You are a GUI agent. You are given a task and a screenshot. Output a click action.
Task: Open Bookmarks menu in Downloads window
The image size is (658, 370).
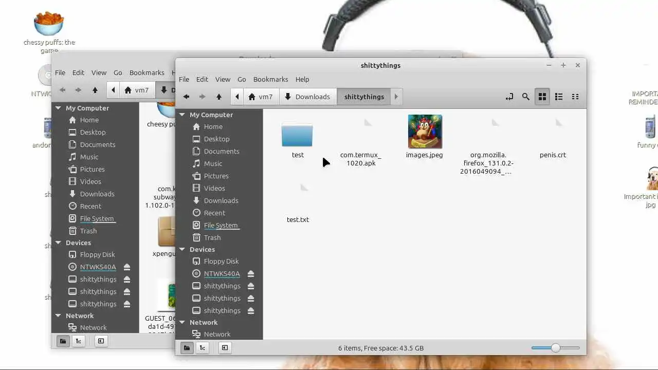click(x=147, y=72)
